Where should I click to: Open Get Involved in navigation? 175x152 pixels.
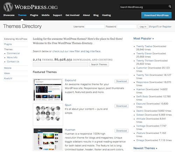coord(72,15)
